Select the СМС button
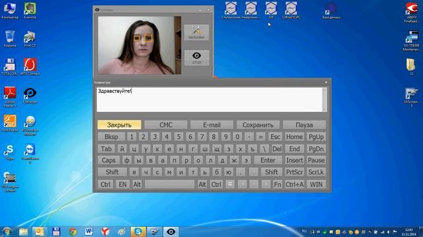 coord(166,125)
